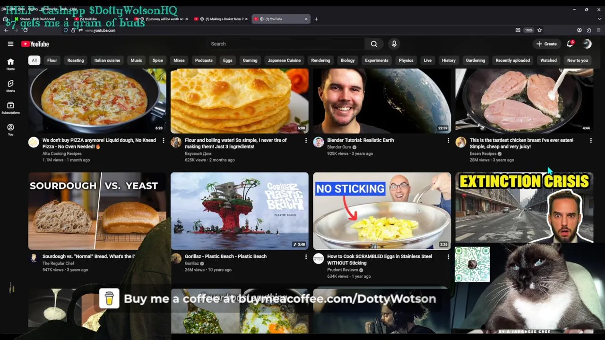Open options menu for Blender Tutorial video
The image size is (605, 340).
click(448, 140)
